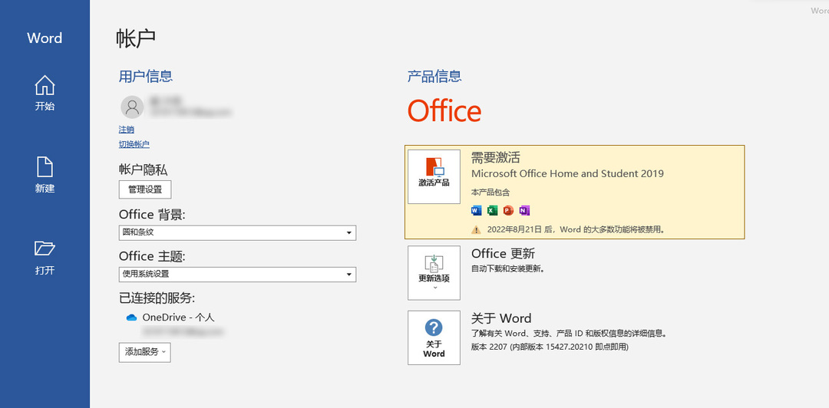Image resolution: width=829 pixels, height=408 pixels.
Task: Sign out with the 注销 link
Action: coord(127,130)
